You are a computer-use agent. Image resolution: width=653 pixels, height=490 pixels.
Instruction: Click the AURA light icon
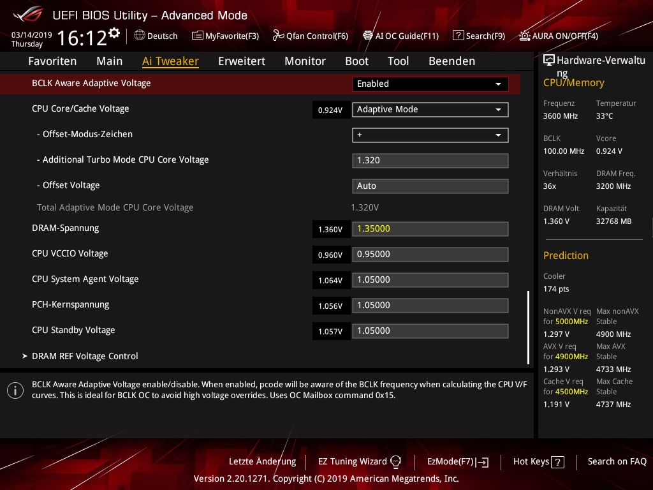pos(525,36)
